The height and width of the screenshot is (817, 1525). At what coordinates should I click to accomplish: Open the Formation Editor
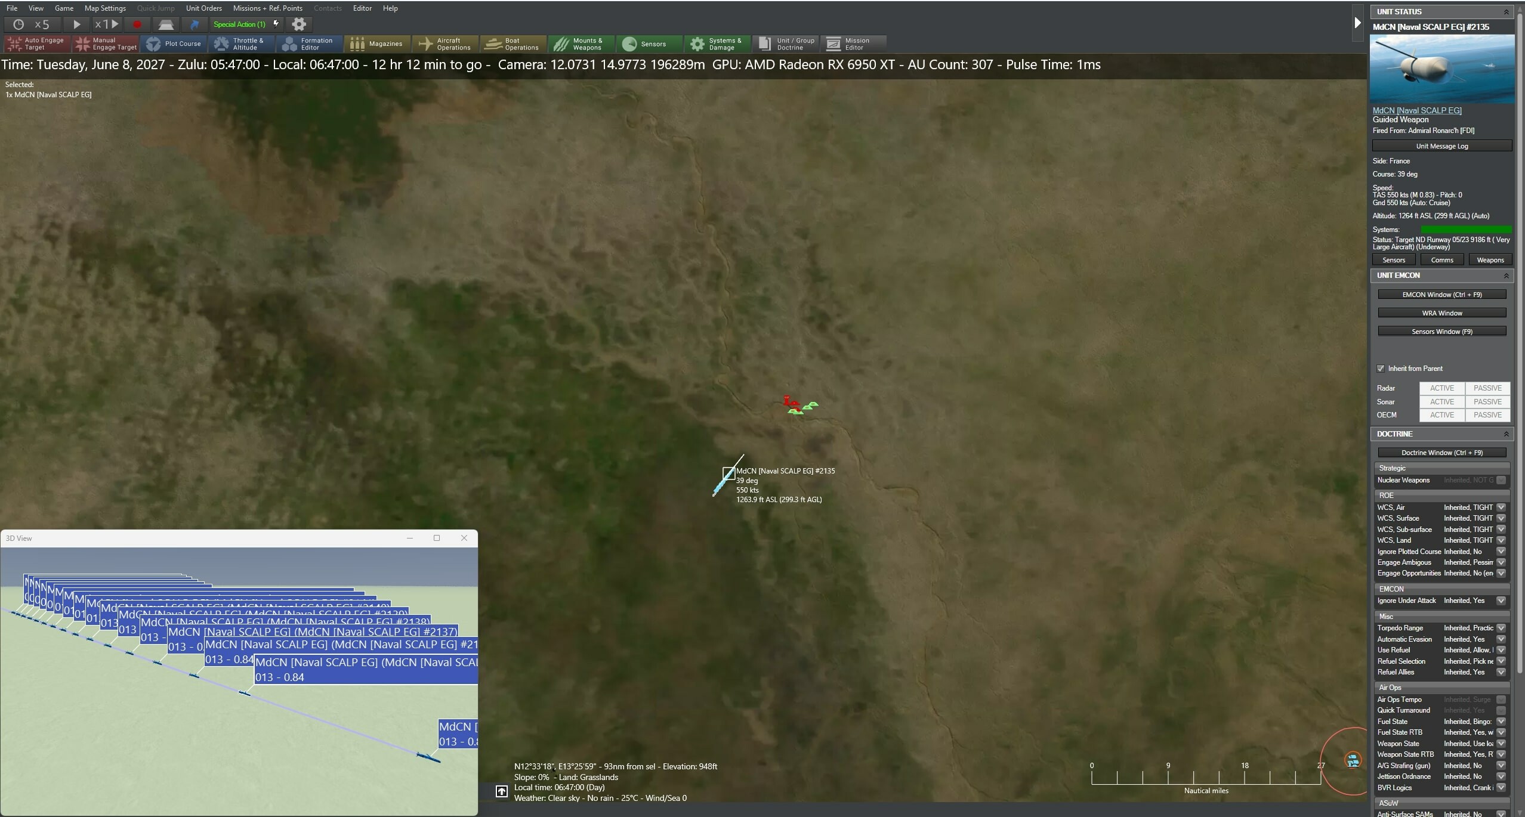[x=308, y=44]
